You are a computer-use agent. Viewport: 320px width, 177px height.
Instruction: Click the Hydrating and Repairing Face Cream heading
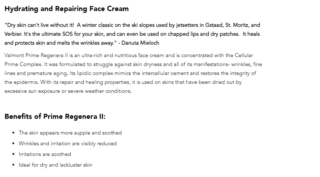[67, 9]
